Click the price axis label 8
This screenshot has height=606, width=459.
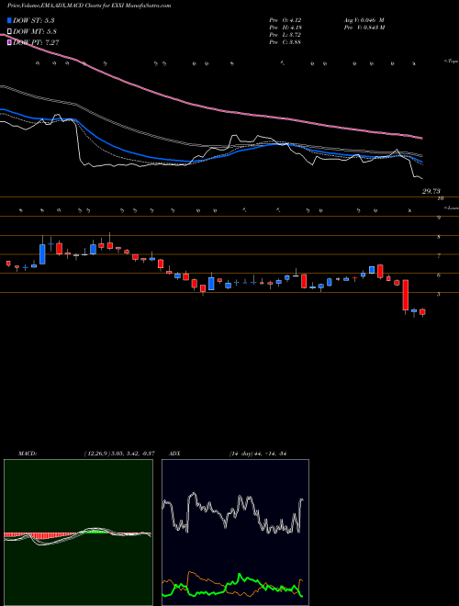[x=439, y=237]
